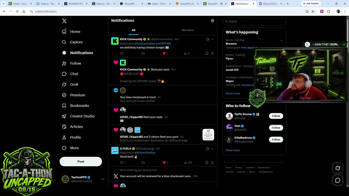Switch to the Select - OVHcloud tab
Viewport: 349px width, 196px height.
coord(159,4)
